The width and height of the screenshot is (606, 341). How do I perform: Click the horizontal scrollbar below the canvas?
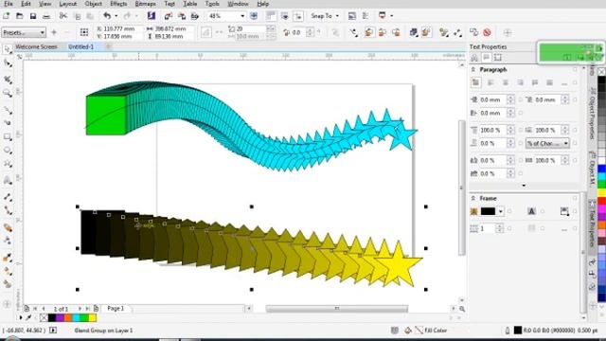click(337, 309)
